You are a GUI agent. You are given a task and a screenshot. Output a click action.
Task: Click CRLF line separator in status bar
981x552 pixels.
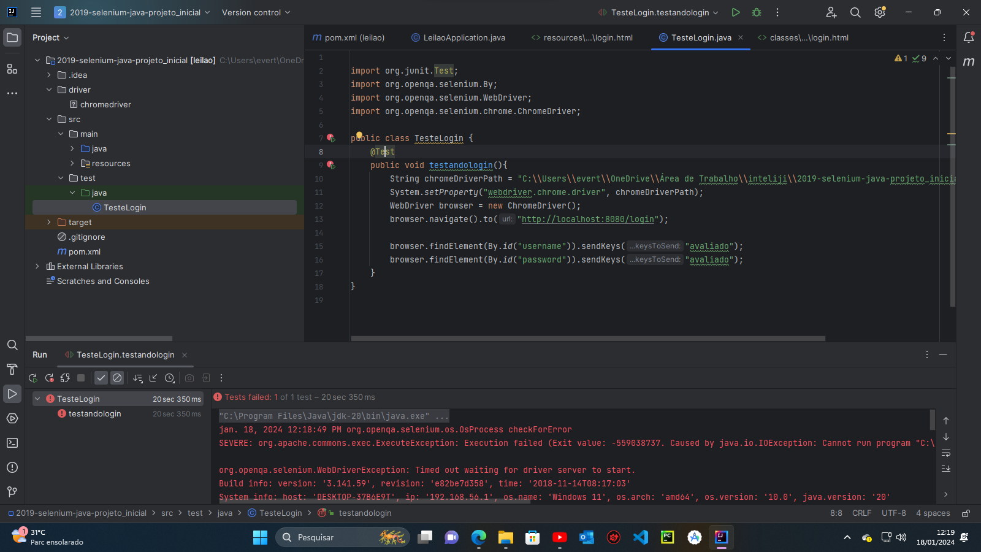[x=861, y=513]
